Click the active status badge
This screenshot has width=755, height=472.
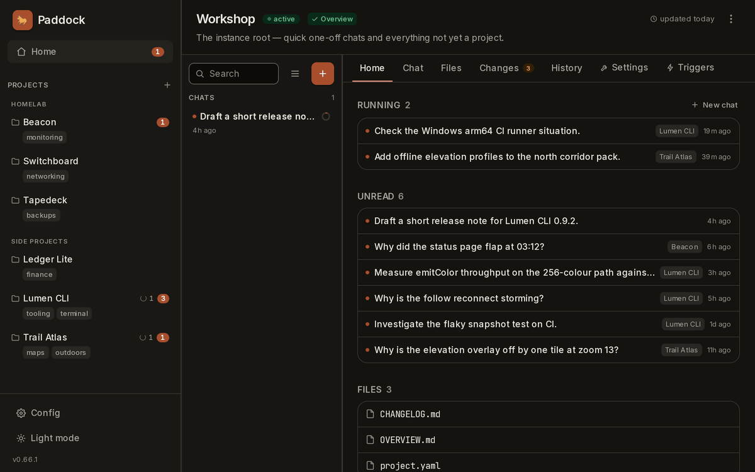pos(281,19)
